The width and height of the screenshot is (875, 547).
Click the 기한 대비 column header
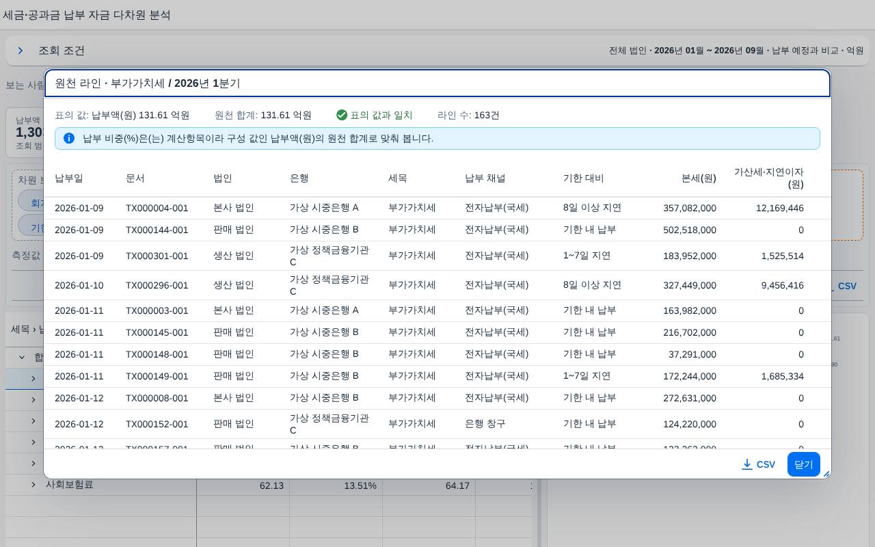tap(584, 178)
